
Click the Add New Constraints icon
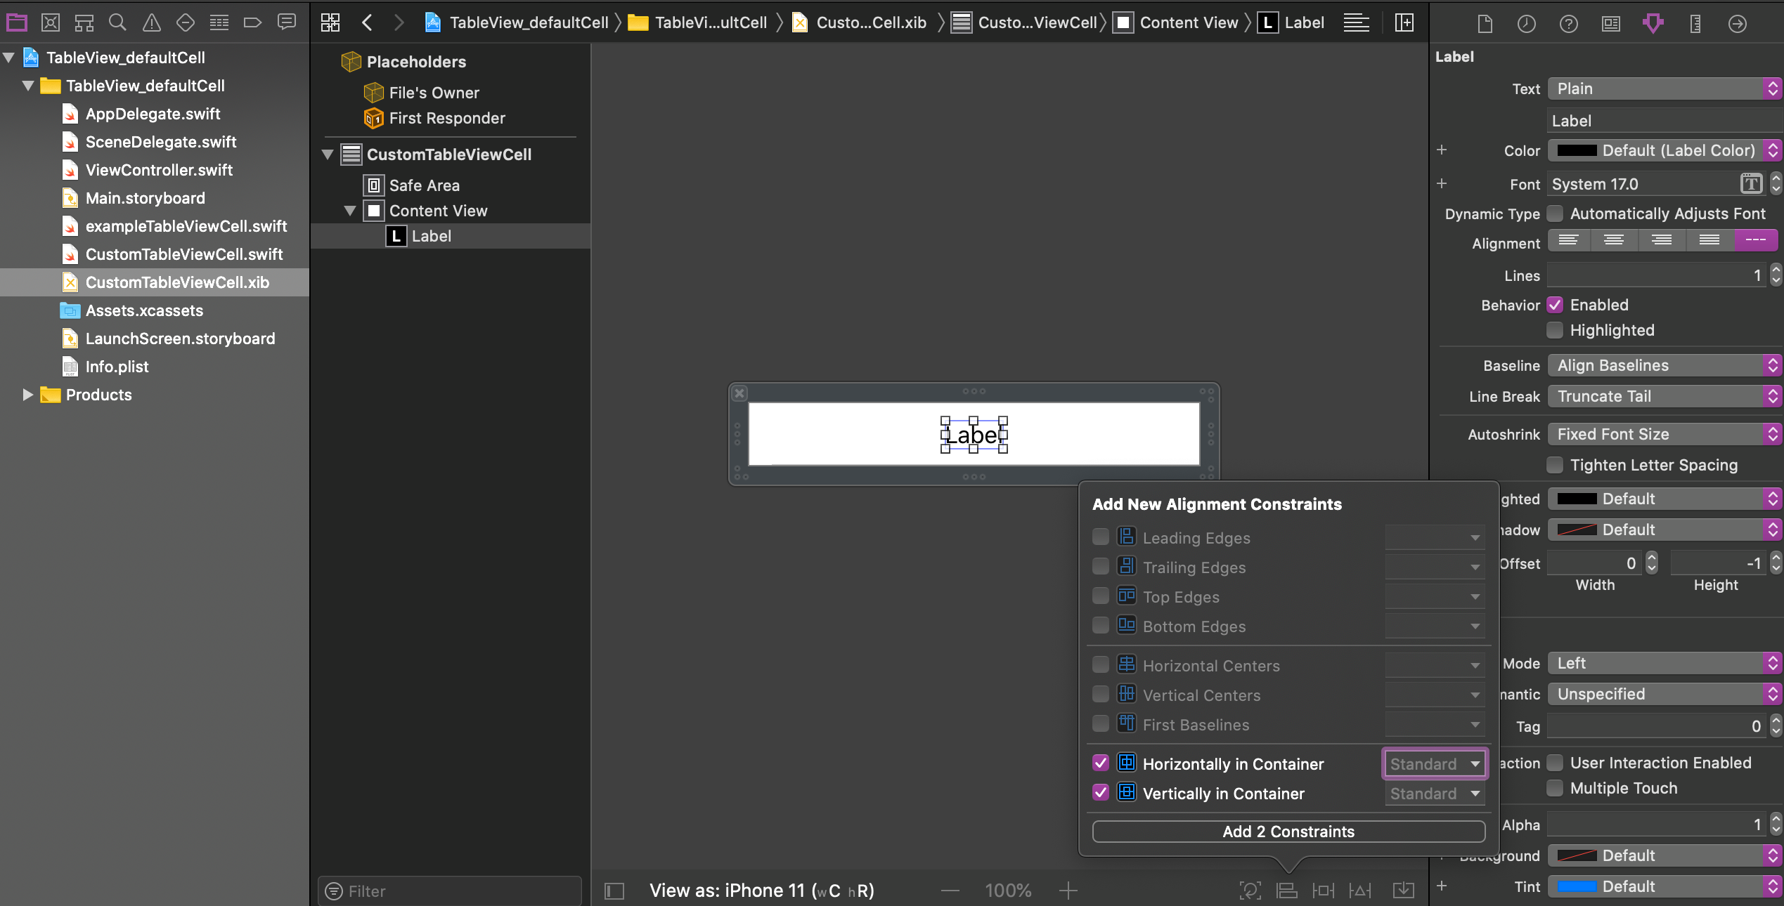(x=1323, y=890)
